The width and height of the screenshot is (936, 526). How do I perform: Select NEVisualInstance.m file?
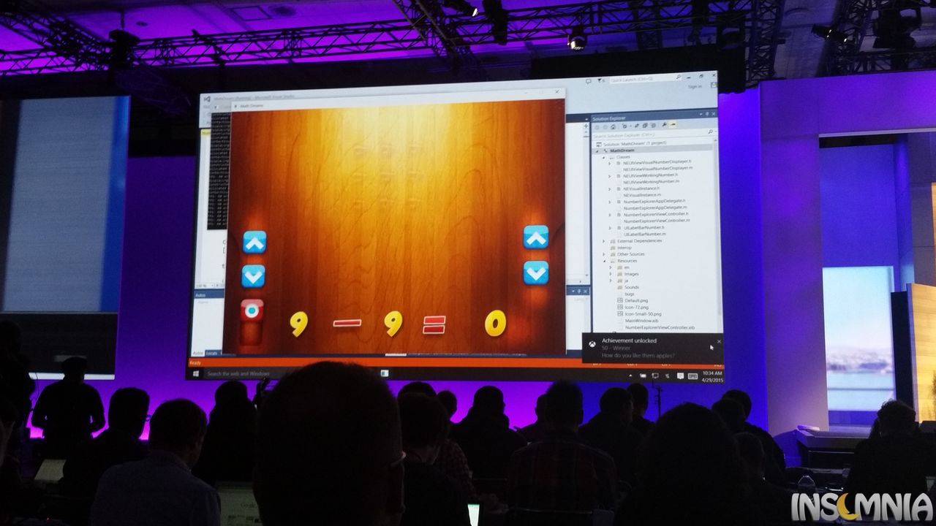642,195
